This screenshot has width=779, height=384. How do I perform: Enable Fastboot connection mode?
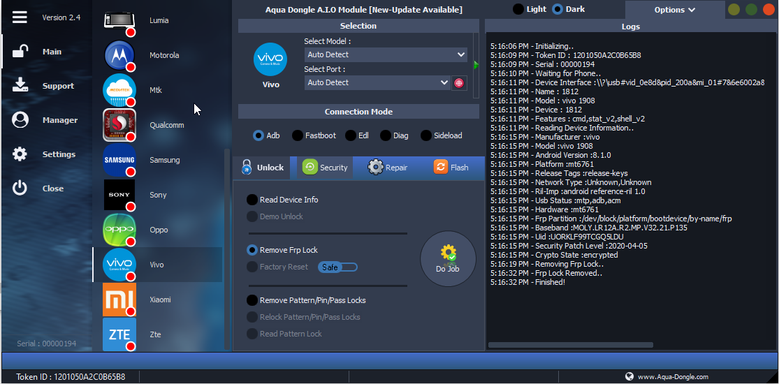click(298, 135)
